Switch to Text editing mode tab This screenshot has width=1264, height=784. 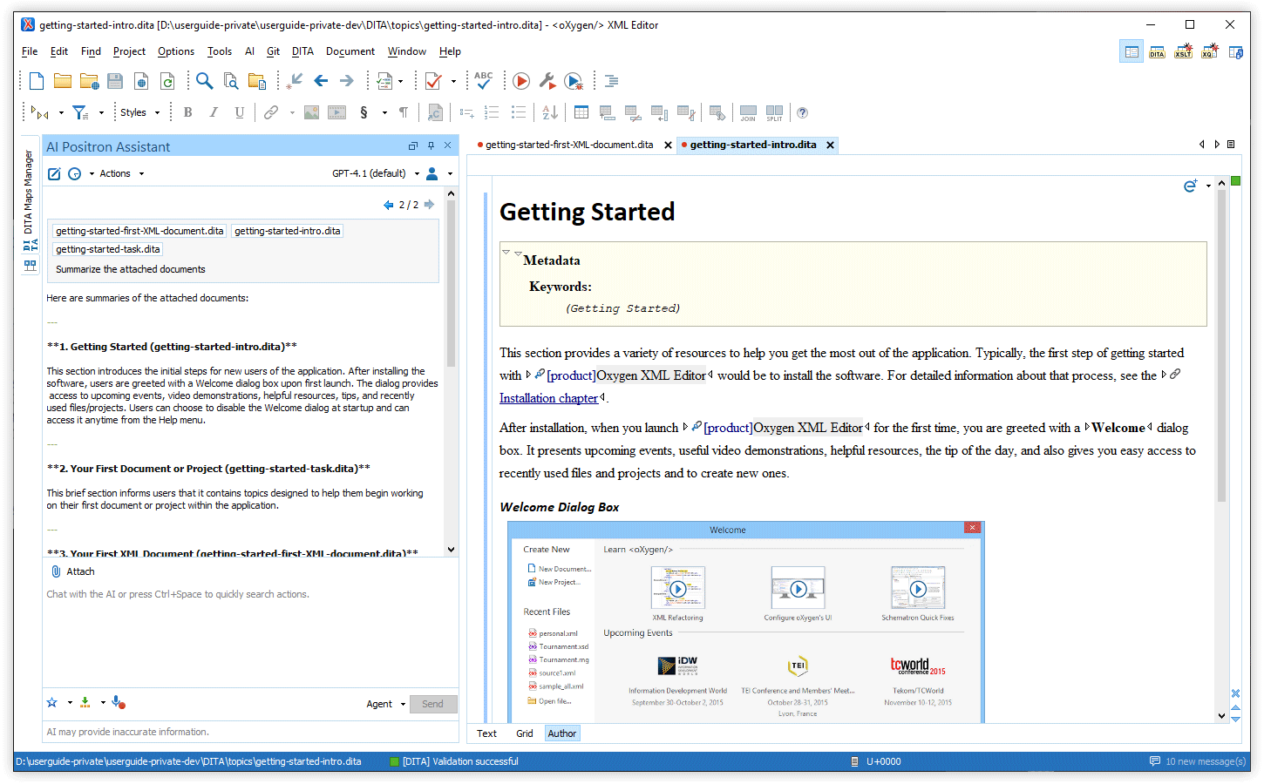pyautogui.click(x=486, y=733)
